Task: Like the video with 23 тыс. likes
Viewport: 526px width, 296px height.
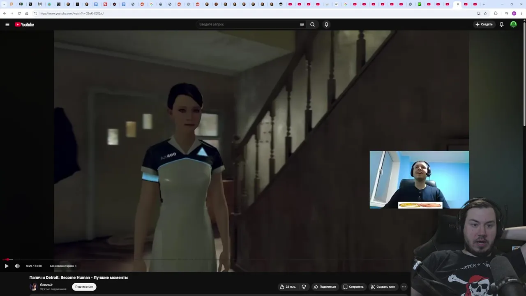Action: coord(288,287)
